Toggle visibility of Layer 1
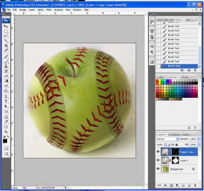This screenshot has width=204, height=191. (158, 160)
